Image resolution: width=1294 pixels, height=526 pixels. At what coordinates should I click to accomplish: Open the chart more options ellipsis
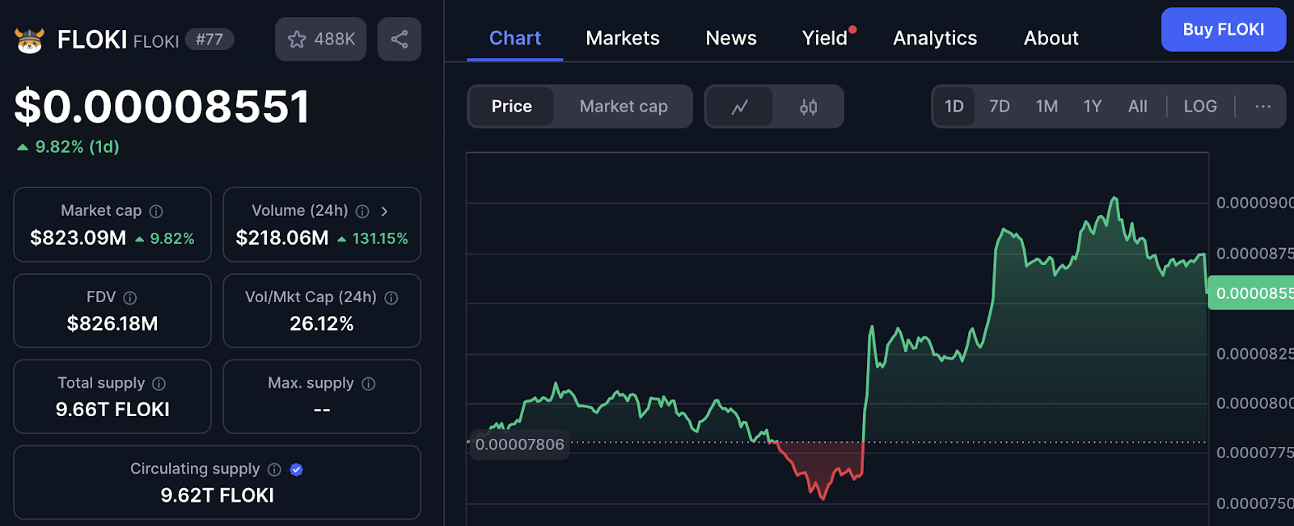click(1262, 107)
